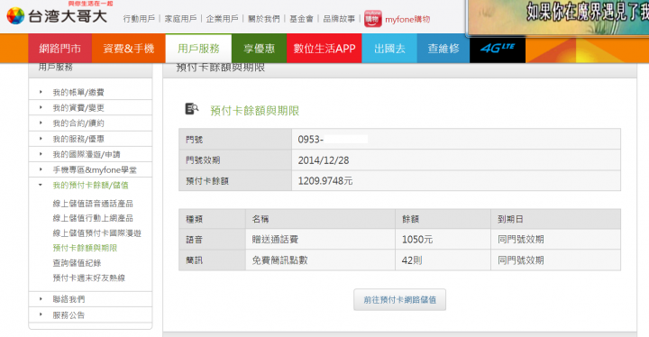Expand 服務公告 sidebar item
The height and width of the screenshot is (337, 649).
click(69, 315)
